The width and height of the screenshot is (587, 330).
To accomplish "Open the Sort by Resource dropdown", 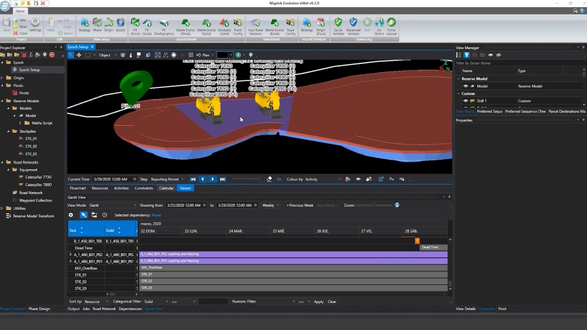I will click(96, 302).
